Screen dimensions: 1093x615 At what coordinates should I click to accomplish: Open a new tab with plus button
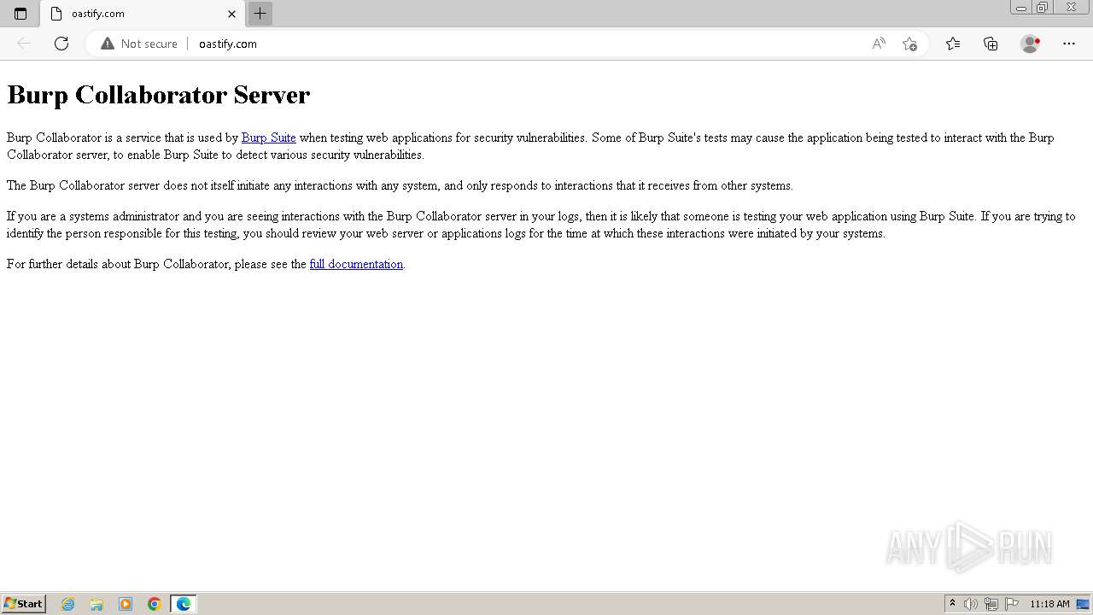click(260, 14)
